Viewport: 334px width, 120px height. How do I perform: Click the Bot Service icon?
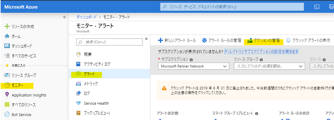(x=7, y=115)
